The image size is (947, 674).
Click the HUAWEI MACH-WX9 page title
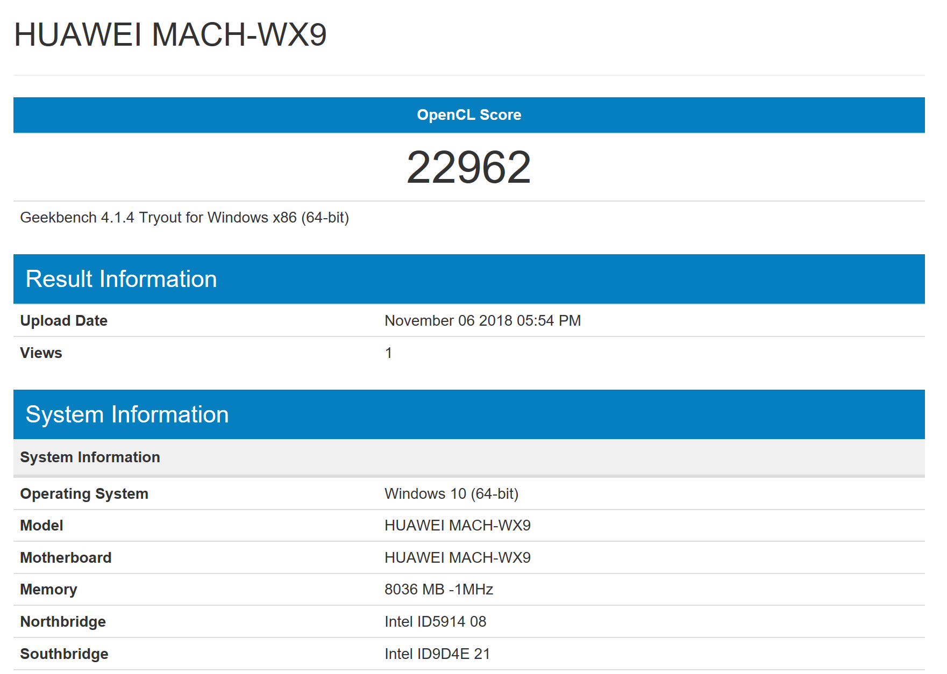point(170,35)
